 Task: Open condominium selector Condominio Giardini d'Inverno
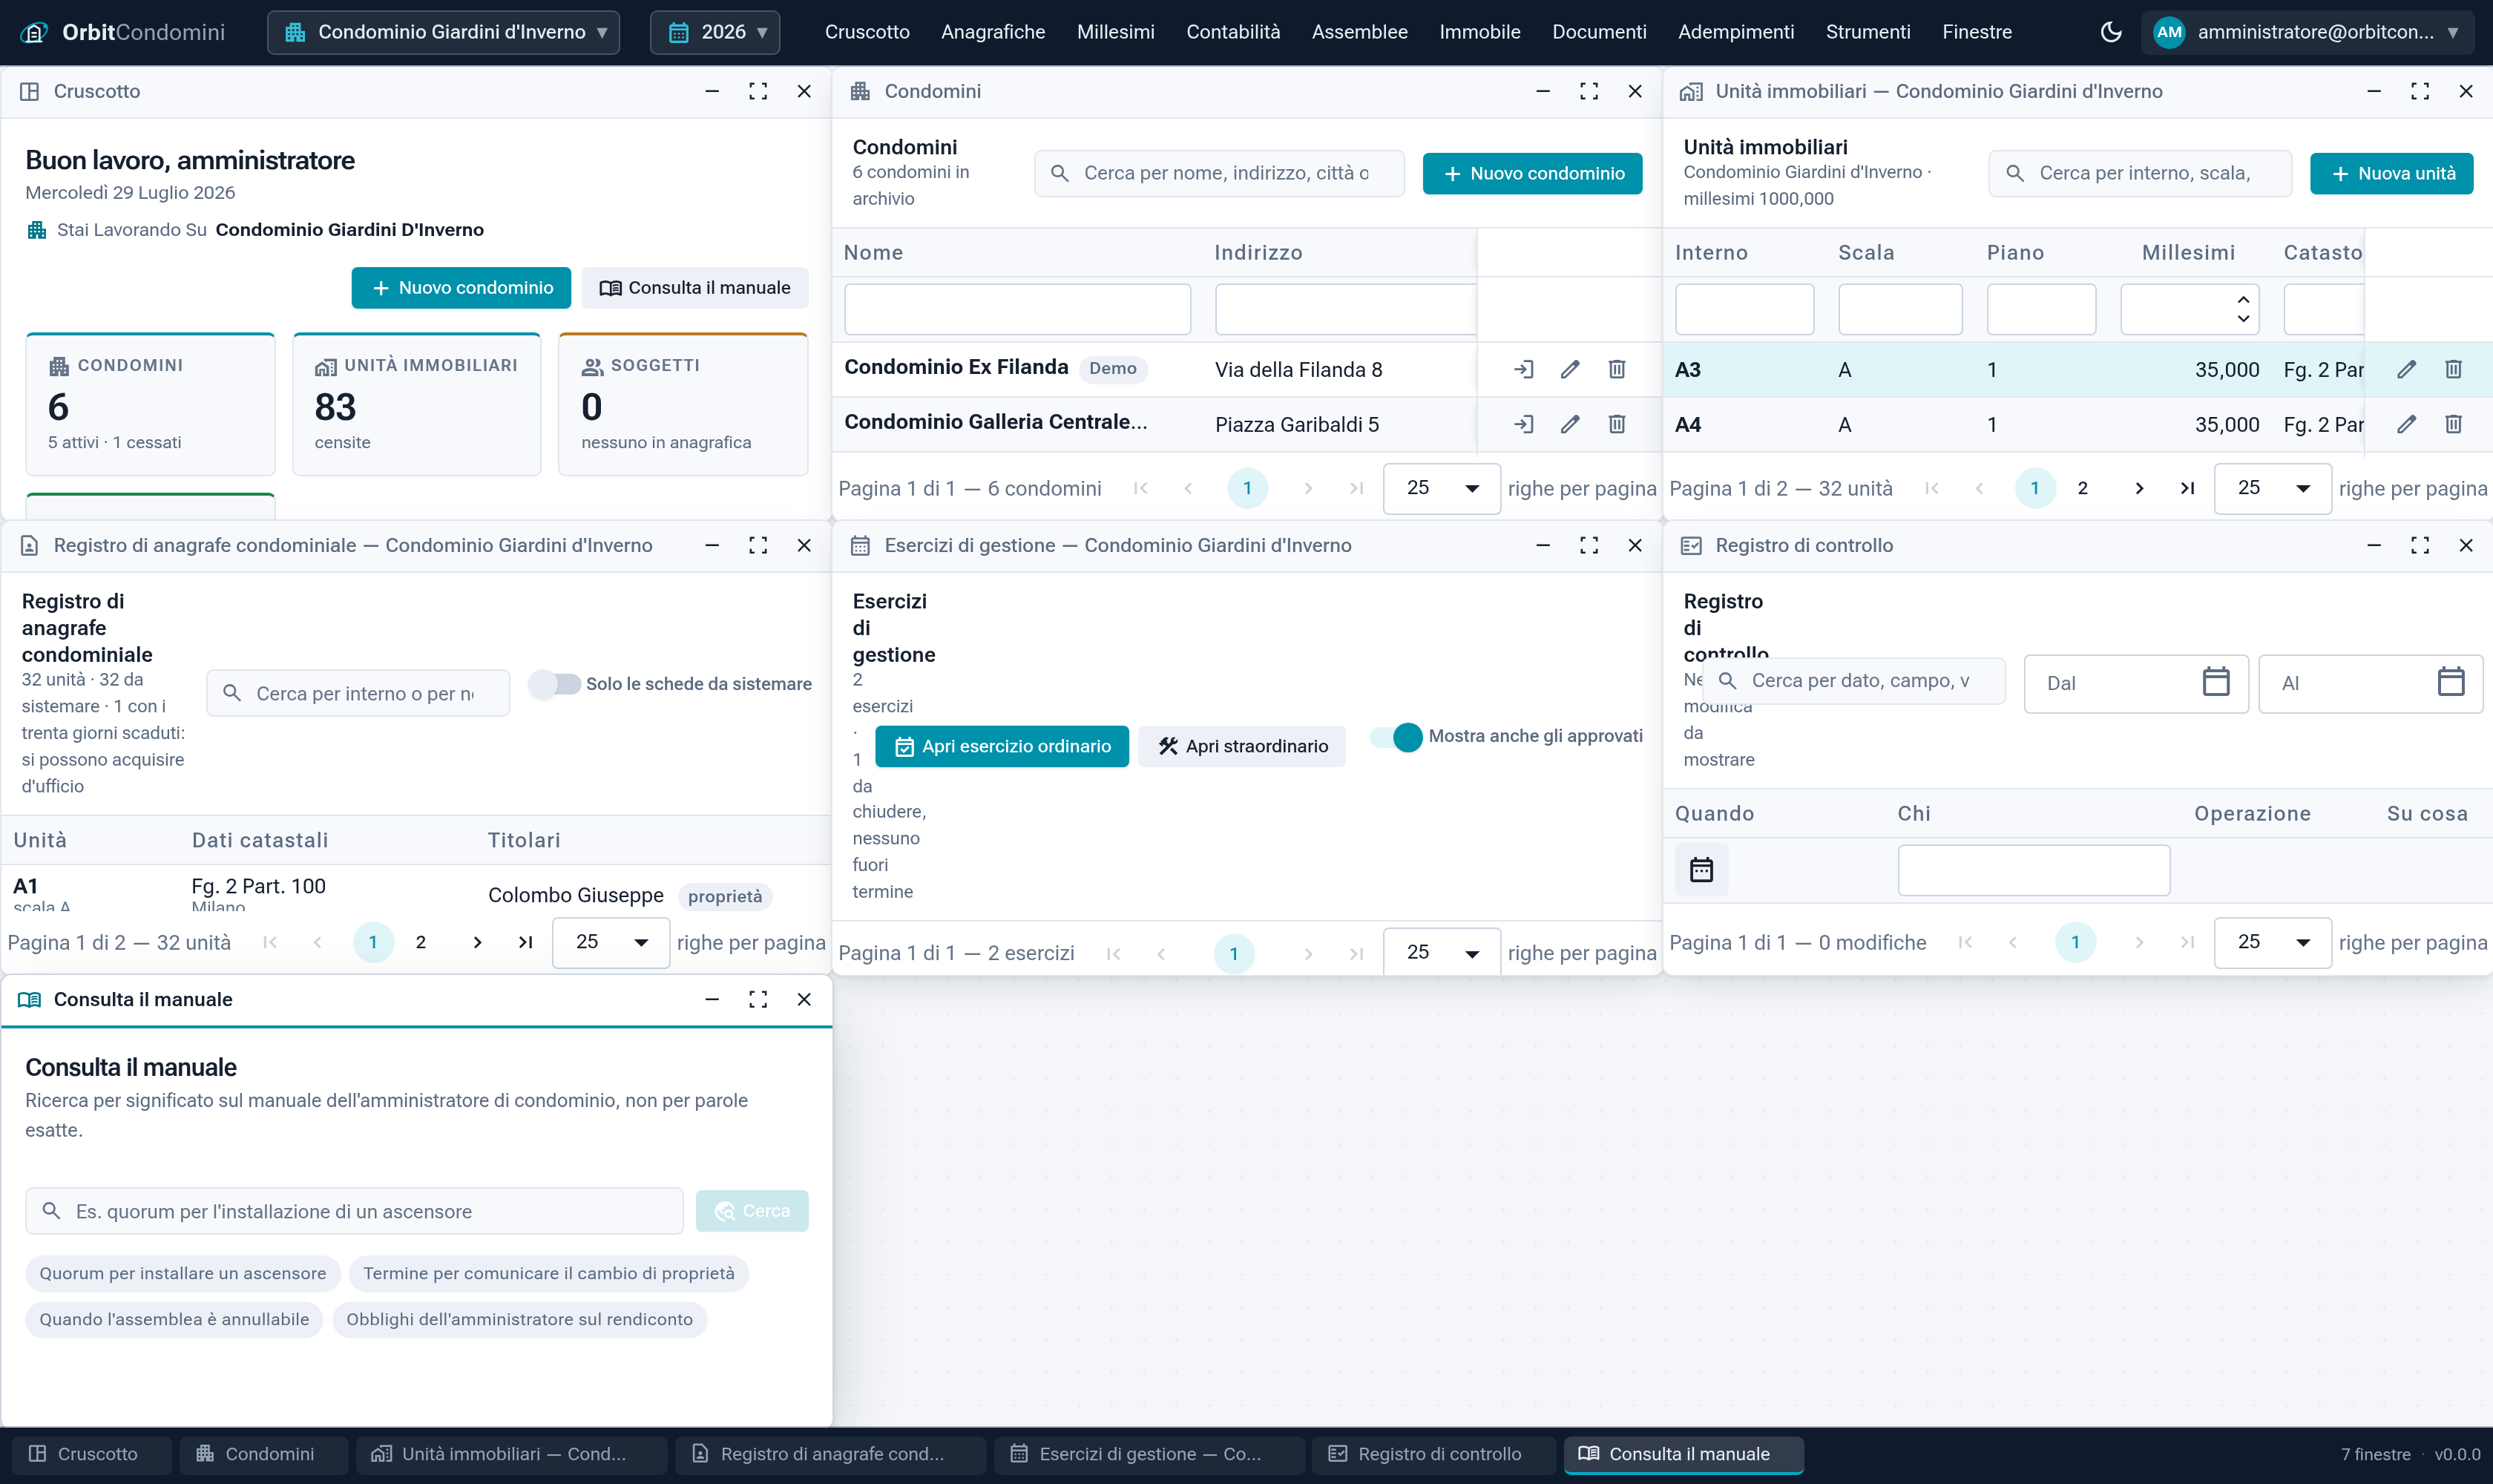coord(444,32)
